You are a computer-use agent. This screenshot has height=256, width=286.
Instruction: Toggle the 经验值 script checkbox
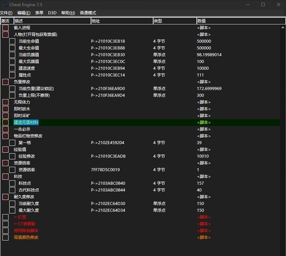(x=5, y=149)
